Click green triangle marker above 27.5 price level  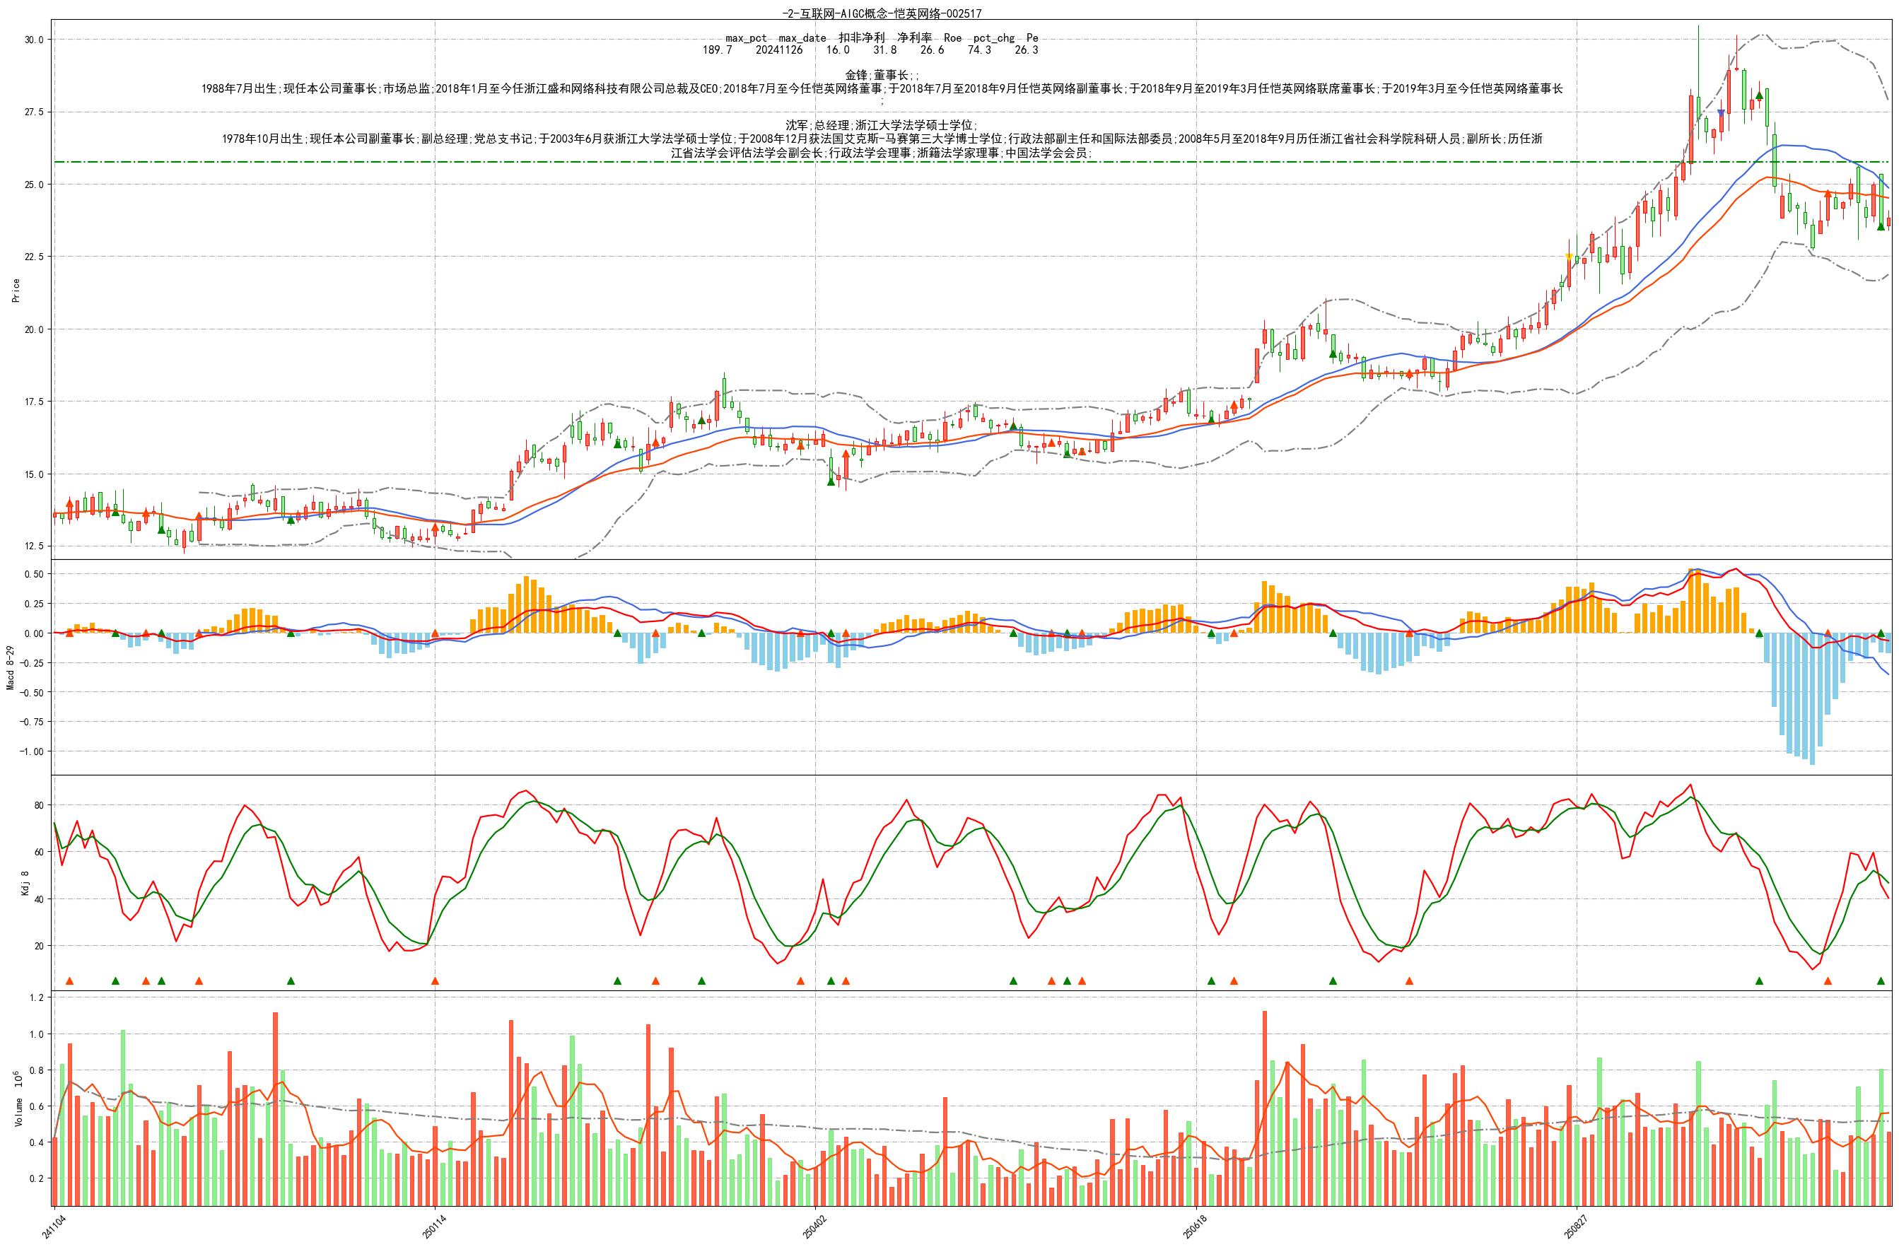[x=1759, y=95]
